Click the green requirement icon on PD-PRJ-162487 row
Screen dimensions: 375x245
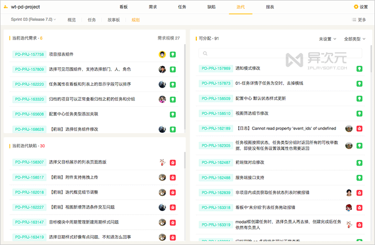coord(359,163)
